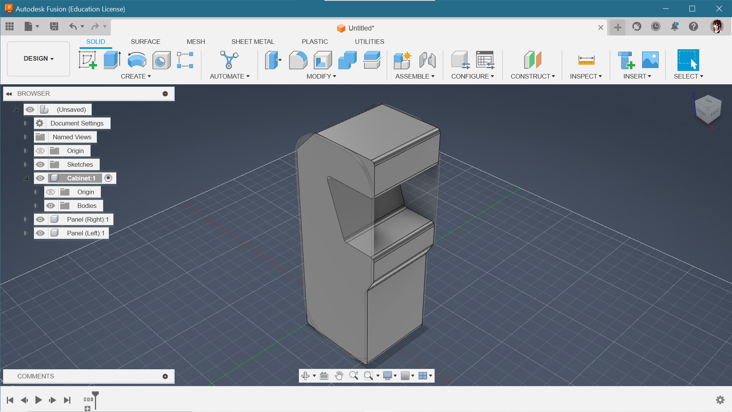732x412 pixels.
Task: Select the Extrude tool icon
Action: [x=112, y=60]
